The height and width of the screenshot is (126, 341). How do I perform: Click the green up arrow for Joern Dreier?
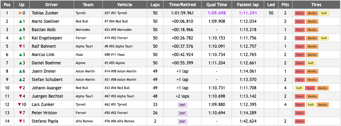[20, 71]
